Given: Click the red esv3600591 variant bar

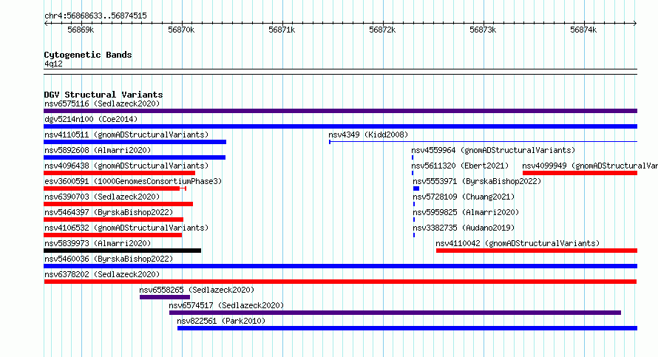Looking at the screenshot, I should pyautogui.click(x=115, y=188).
